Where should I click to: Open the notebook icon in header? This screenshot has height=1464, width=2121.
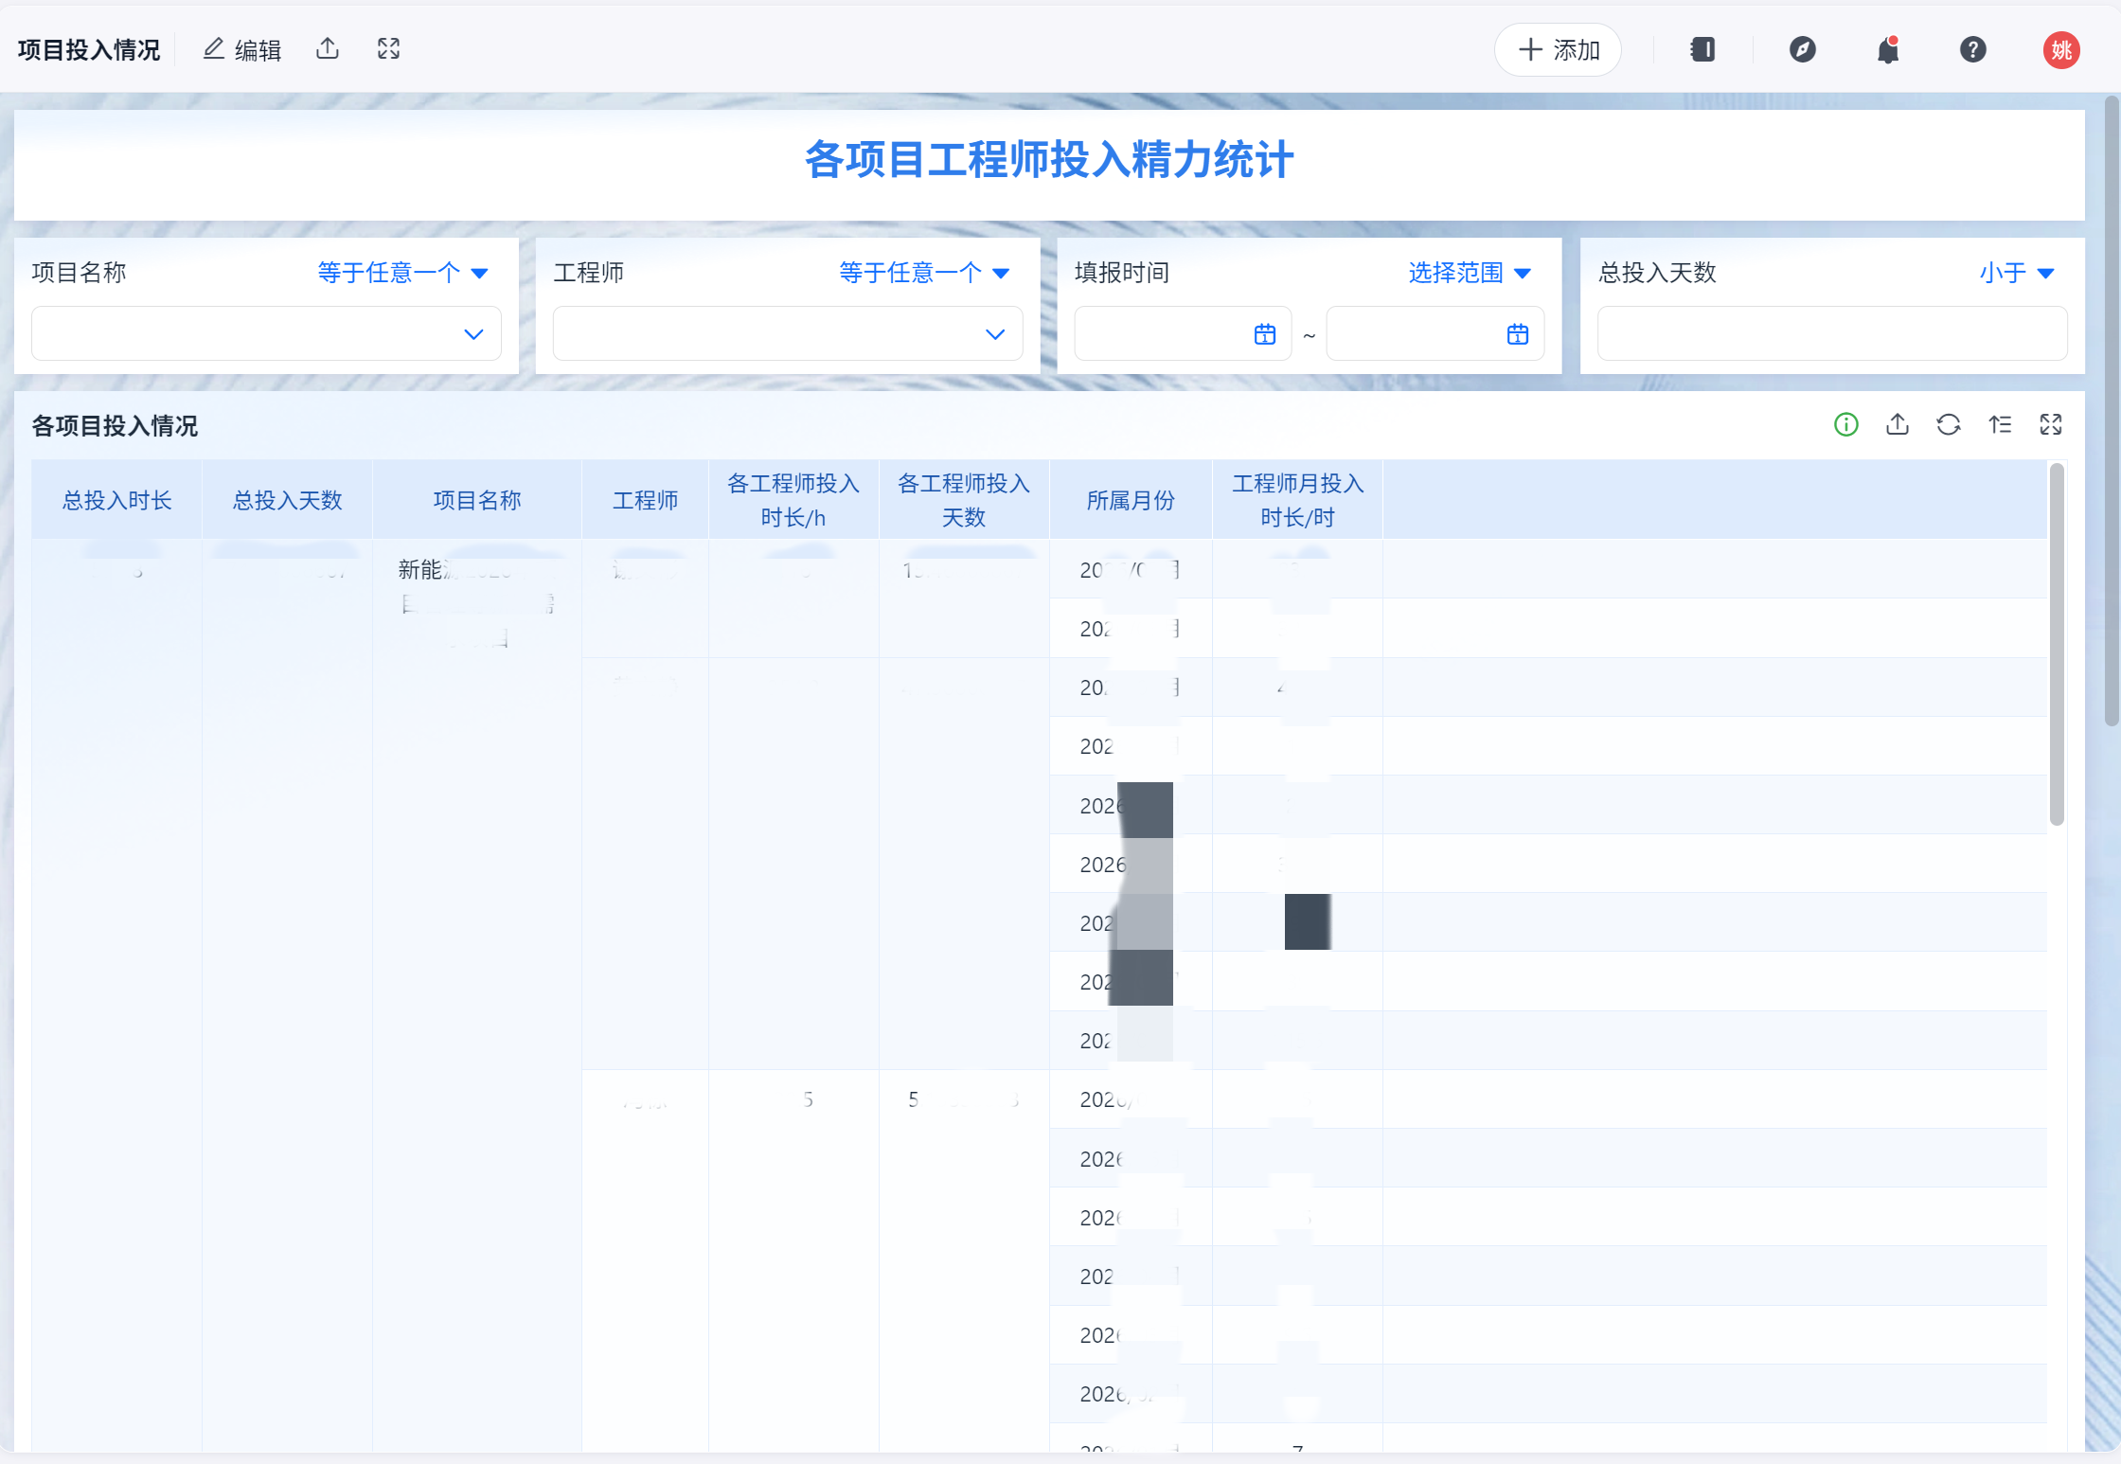1702,49
